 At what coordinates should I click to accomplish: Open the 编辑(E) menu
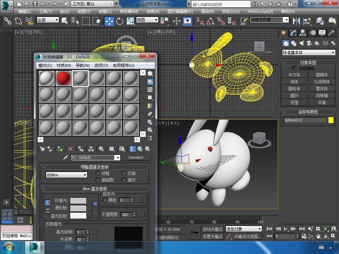click(x=24, y=12)
